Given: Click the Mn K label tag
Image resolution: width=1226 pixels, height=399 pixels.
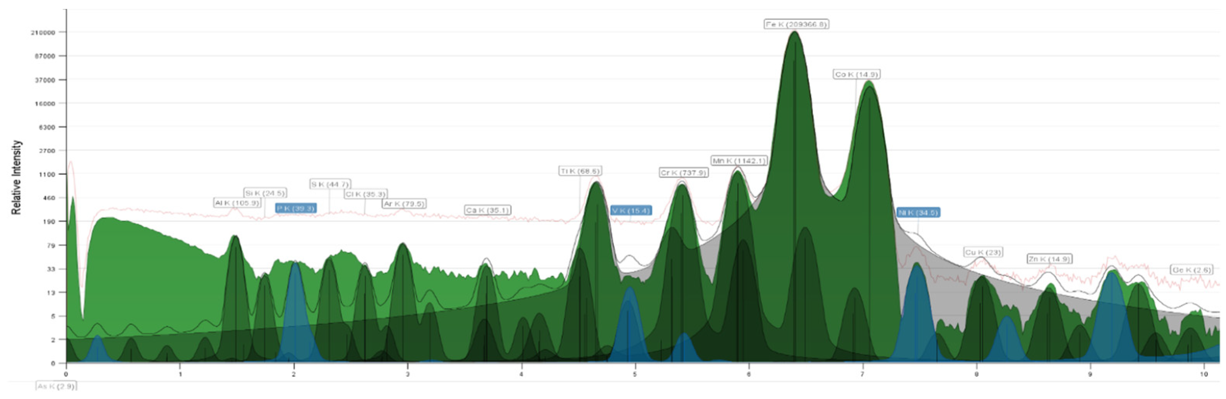Looking at the screenshot, I should [739, 161].
